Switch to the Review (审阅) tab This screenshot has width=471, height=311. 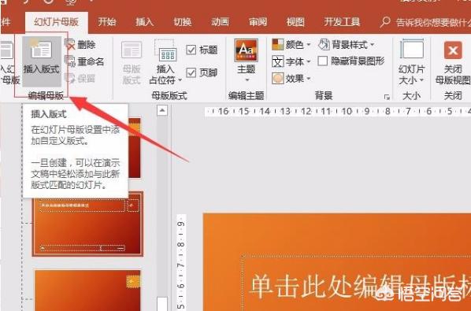[x=258, y=22]
